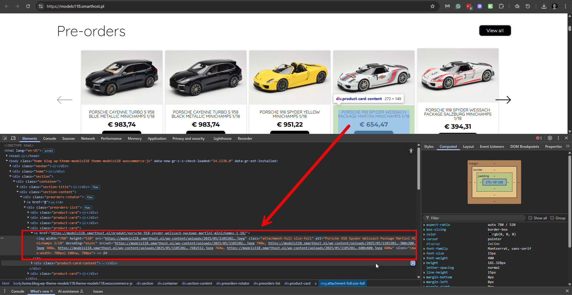Open the Martini product href link
572x295 pixels.
tap(149, 233)
